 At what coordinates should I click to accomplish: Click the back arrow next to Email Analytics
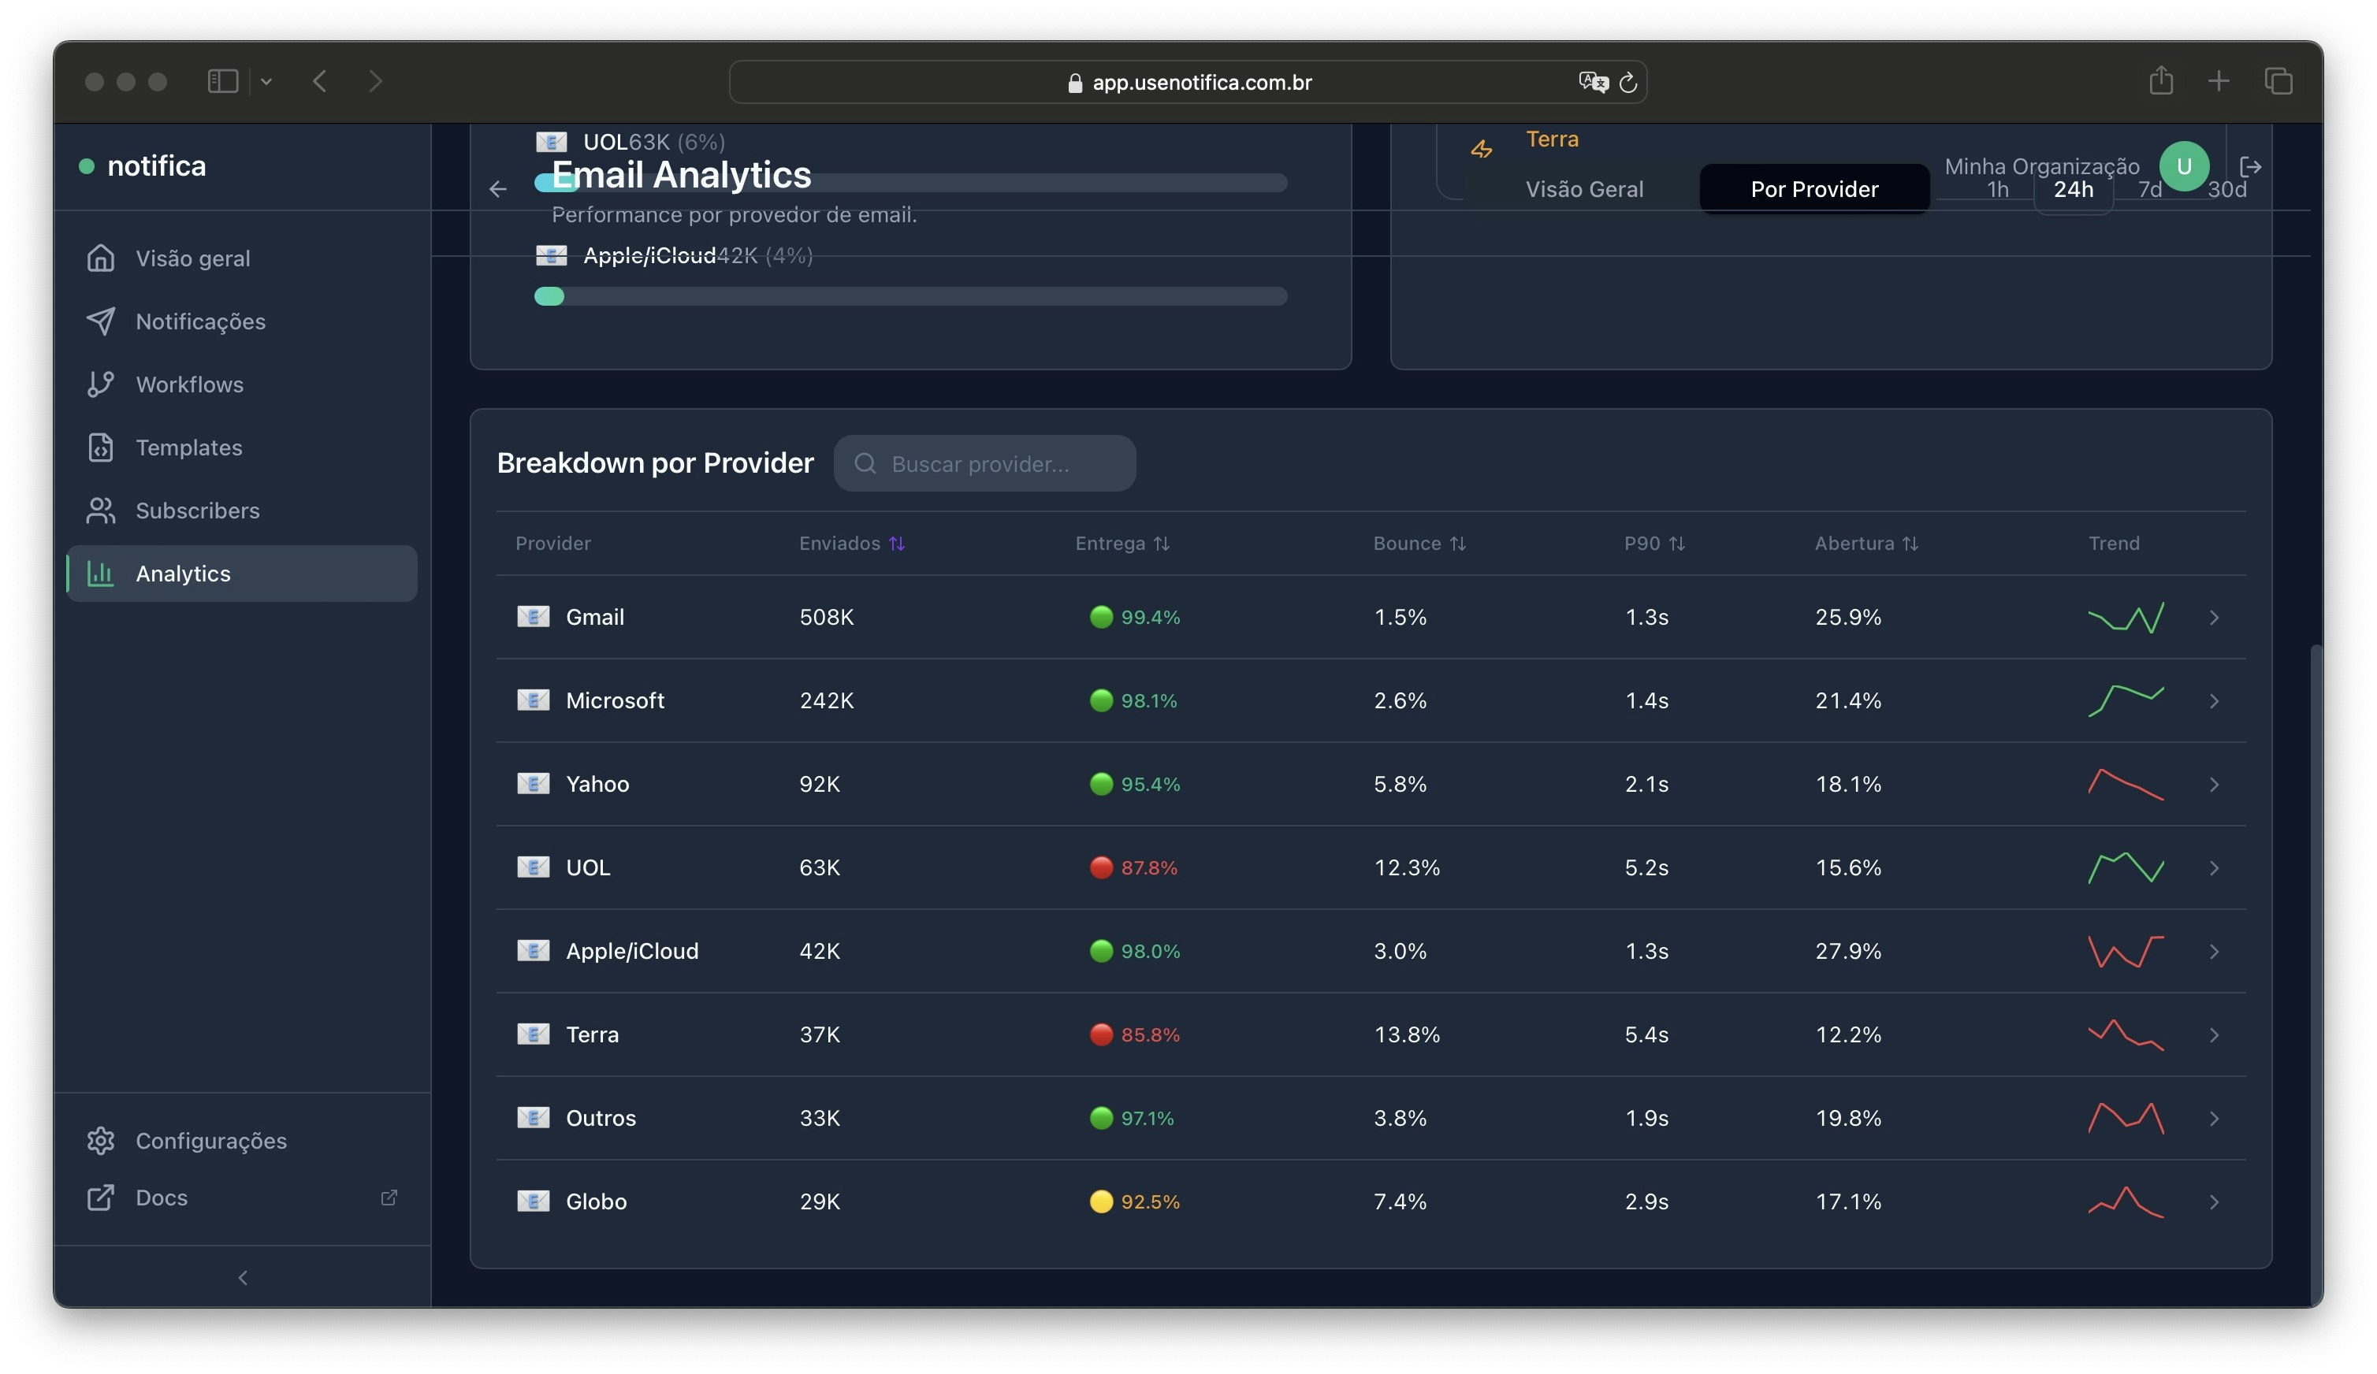point(498,188)
